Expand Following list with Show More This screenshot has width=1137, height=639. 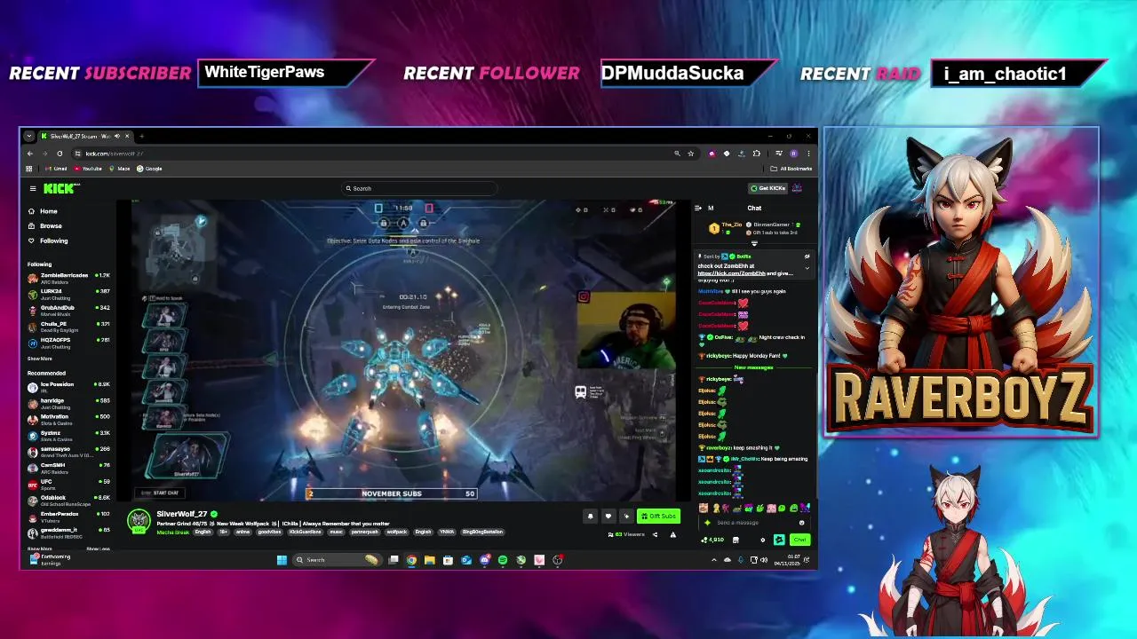pos(39,359)
